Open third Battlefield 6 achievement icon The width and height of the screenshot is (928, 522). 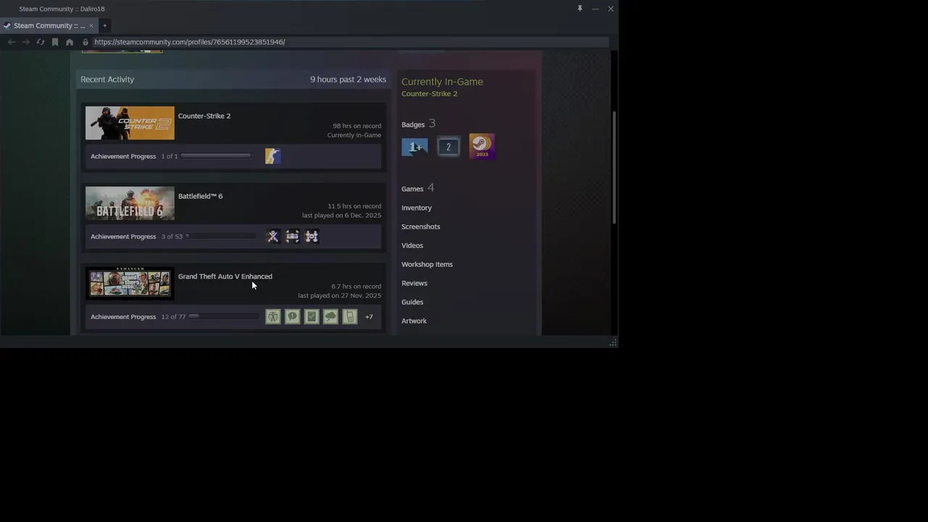(312, 236)
